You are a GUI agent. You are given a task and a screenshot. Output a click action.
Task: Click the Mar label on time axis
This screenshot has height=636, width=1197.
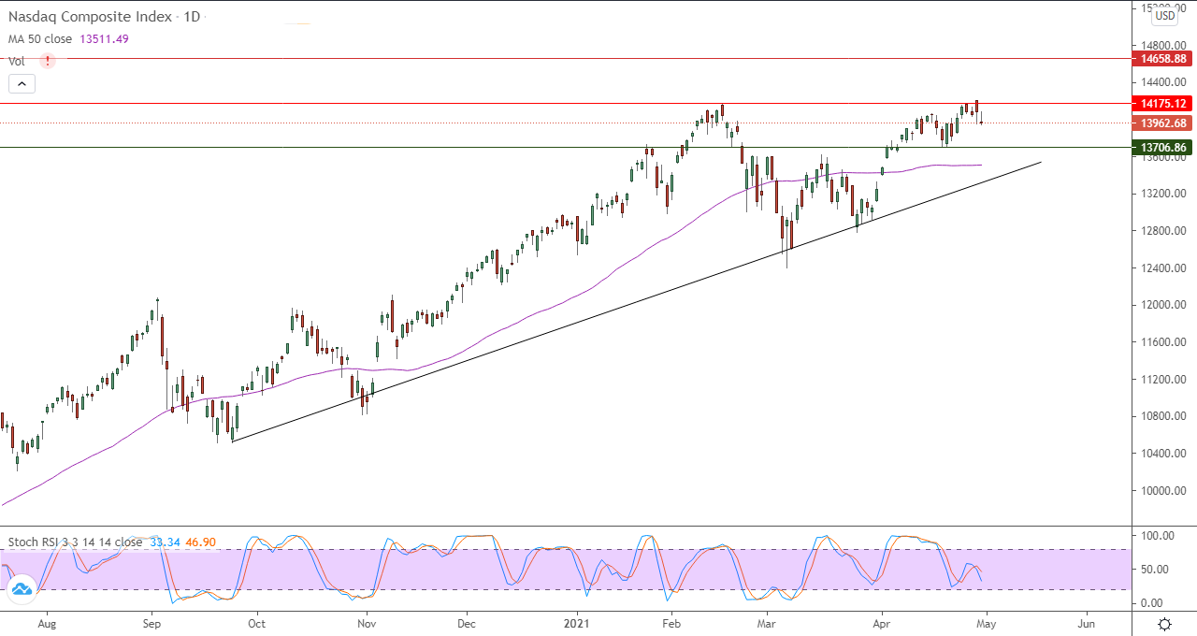[767, 622]
